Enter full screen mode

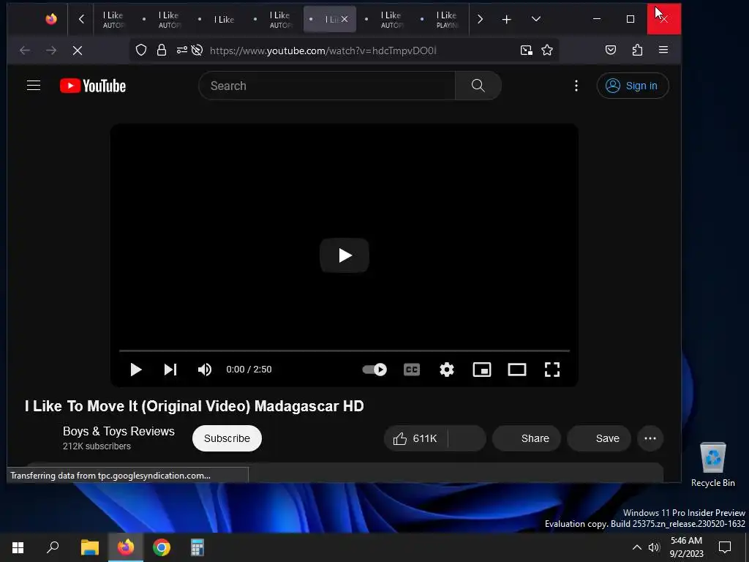(552, 370)
